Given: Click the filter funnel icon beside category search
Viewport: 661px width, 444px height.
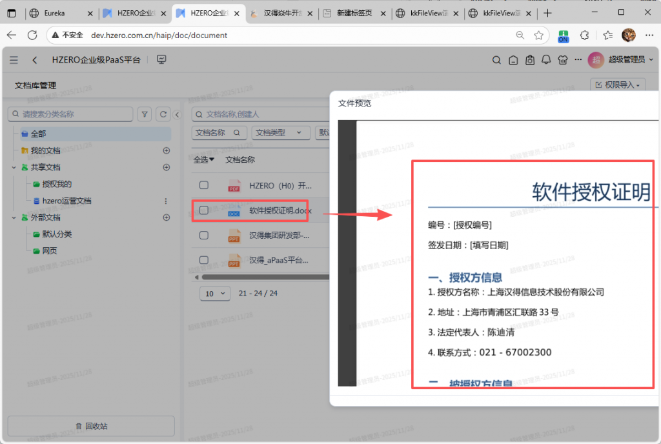Looking at the screenshot, I should click(145, 114).
